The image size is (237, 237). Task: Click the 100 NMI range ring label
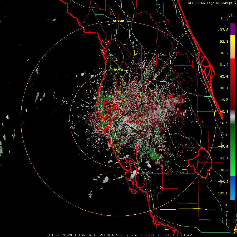(x=118, y=21)
